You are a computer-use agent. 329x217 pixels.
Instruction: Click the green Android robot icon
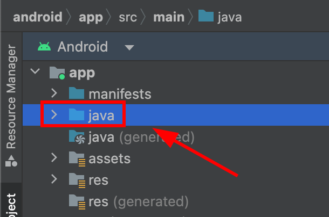(x=44, y=47)
